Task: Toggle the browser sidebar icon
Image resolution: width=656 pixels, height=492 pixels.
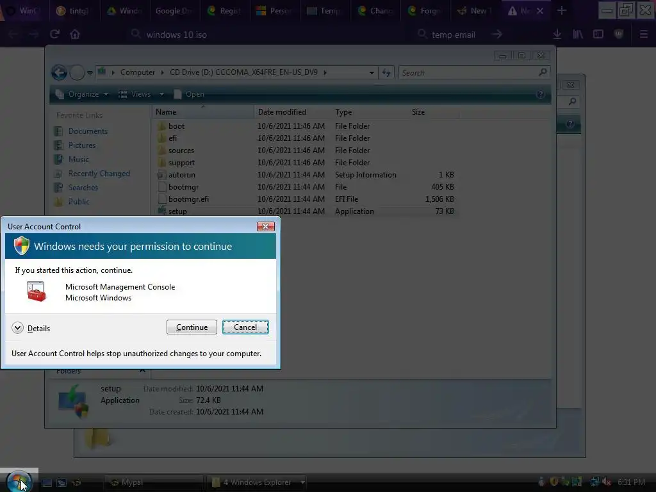Action: 598,35
